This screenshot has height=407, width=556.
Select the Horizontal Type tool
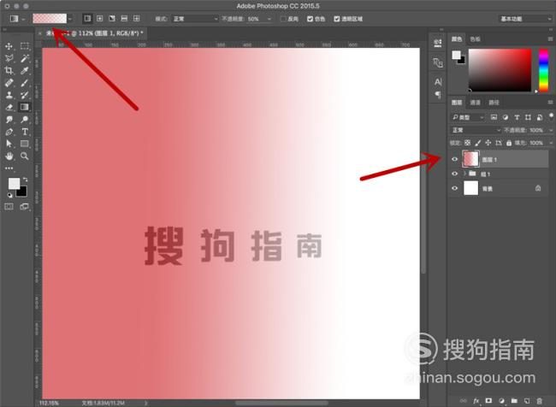click(25, 132)
